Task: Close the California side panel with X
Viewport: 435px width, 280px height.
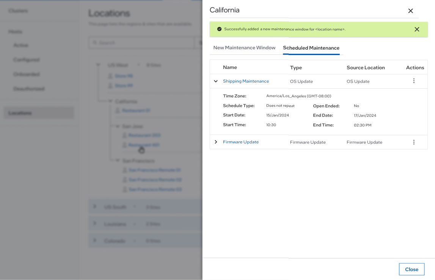Action: (410, 11)
